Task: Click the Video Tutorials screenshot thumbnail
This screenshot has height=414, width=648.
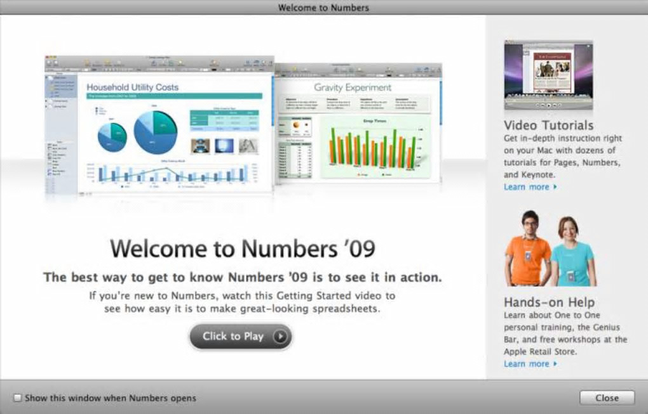Action: pyautogui.click(x=548, y=75)
